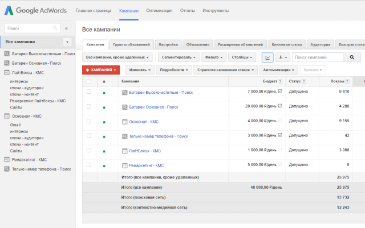Click green status dot for Батареи Высокочастотные row

coord(104,93)
